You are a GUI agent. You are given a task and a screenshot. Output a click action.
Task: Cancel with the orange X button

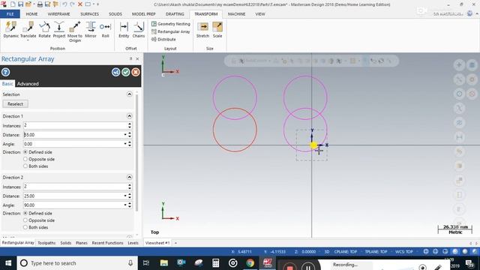[x=136, y=72]
